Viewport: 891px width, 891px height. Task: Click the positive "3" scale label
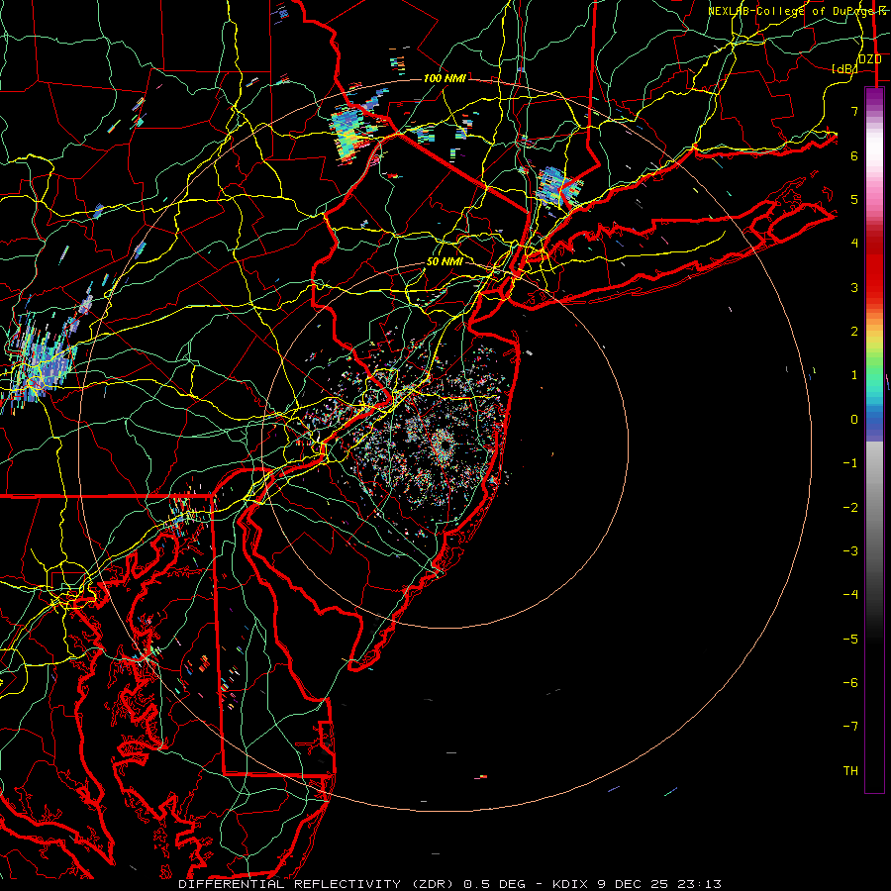tap(854, 287)
